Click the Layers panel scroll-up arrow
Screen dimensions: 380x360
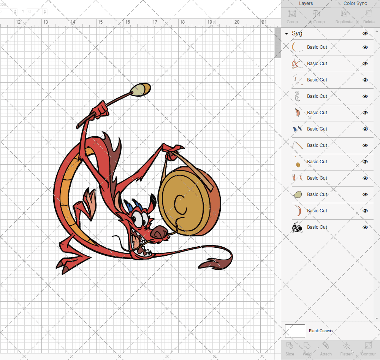(x=376, y=32)
